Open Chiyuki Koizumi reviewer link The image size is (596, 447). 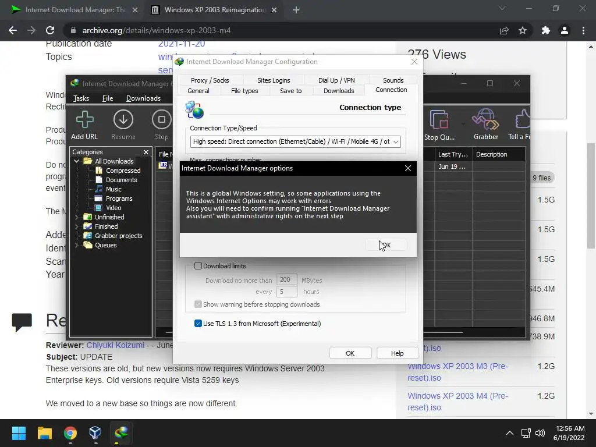coord(116,345)
